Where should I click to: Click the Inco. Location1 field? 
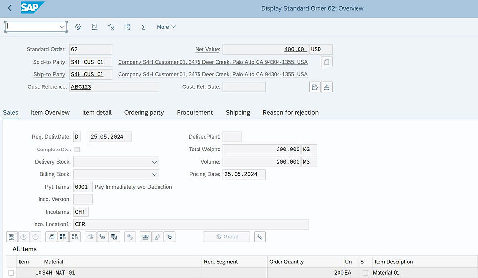[191, 224]
